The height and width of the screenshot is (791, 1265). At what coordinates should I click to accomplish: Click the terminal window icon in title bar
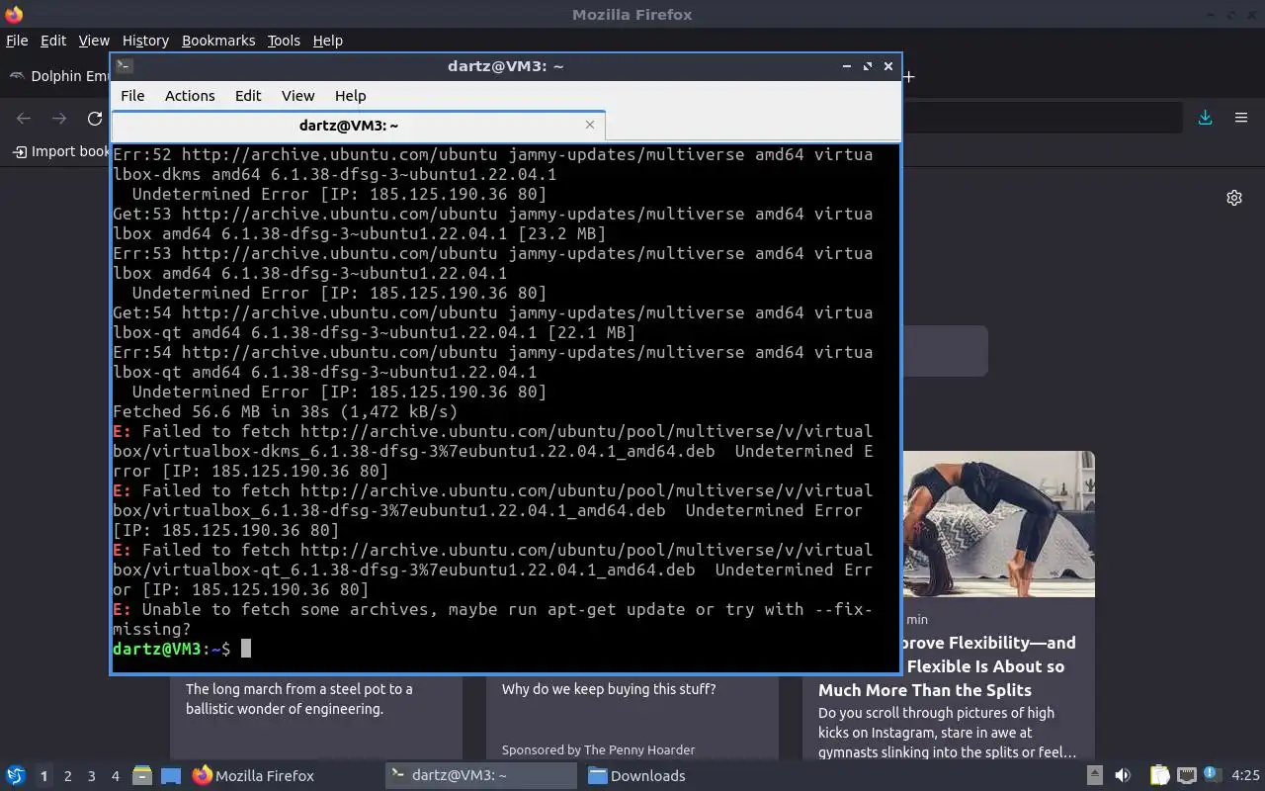pos(124,66)
